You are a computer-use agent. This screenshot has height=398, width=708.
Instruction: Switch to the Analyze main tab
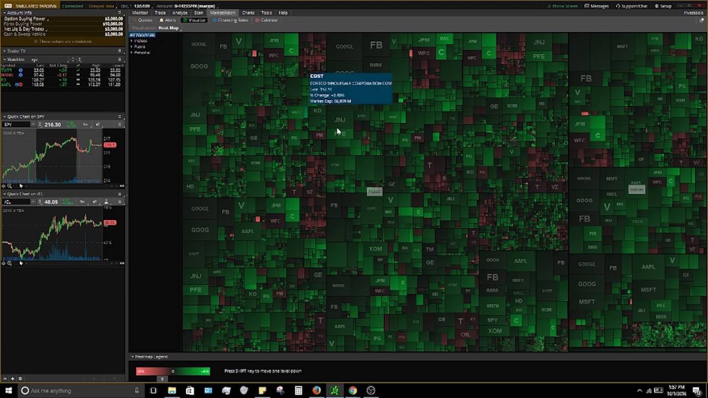point(180,13)
